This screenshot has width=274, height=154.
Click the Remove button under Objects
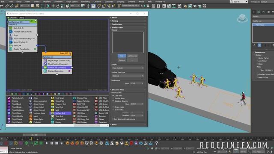(x=122, y=60)
